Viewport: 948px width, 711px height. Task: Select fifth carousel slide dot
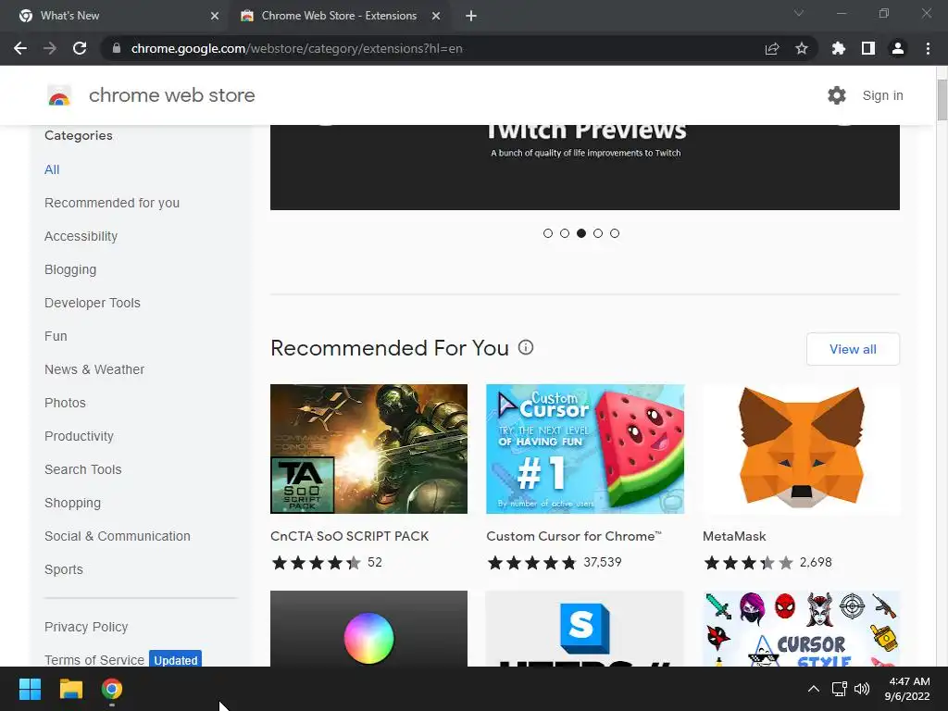pos(615,233)
